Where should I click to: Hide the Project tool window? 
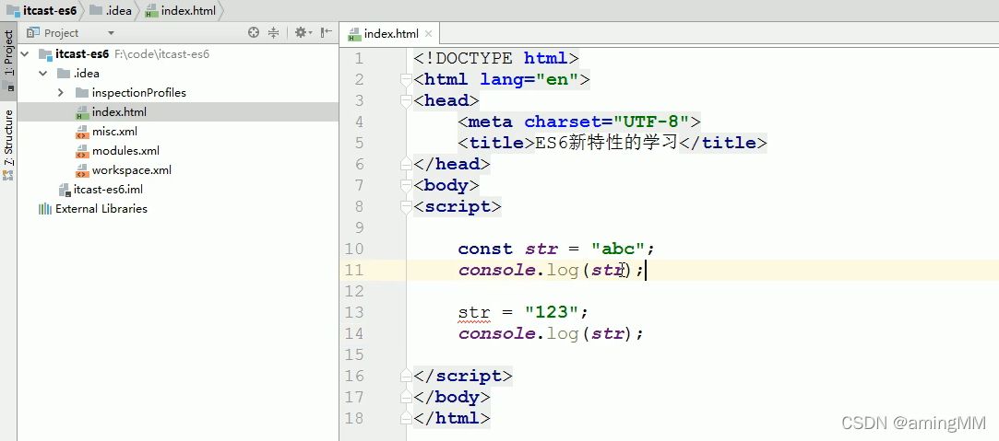pyautogui.click(x=327, y=32)
